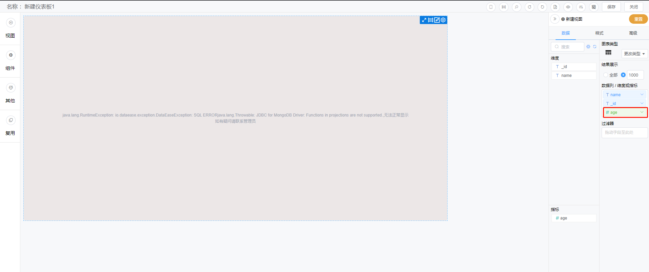Click the sparkle effect toolbar icon
Image resolution: width=649 pixels, height=272 pixels.
click(x=517, y=7)
